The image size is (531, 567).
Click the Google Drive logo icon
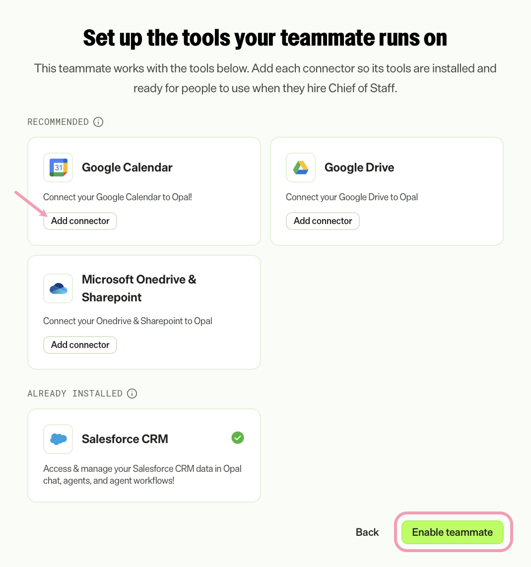pos(300,168)
